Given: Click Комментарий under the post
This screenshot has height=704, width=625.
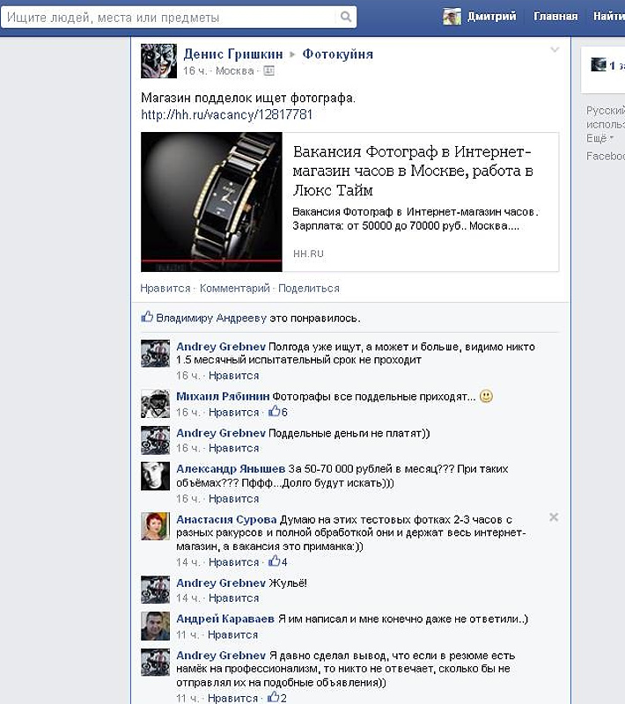Looking at the screenshot, I should 234,289.
